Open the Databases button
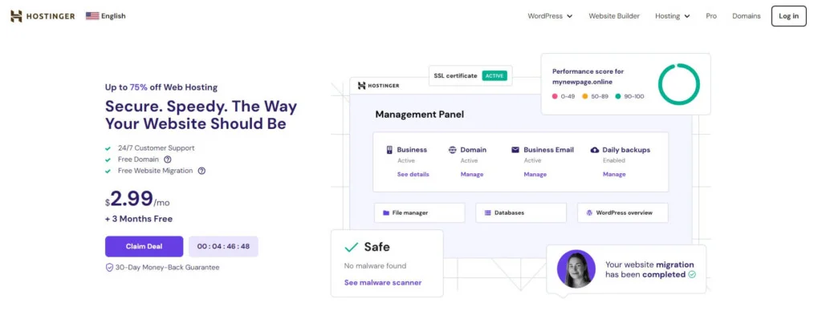 (x=521, y=213)
